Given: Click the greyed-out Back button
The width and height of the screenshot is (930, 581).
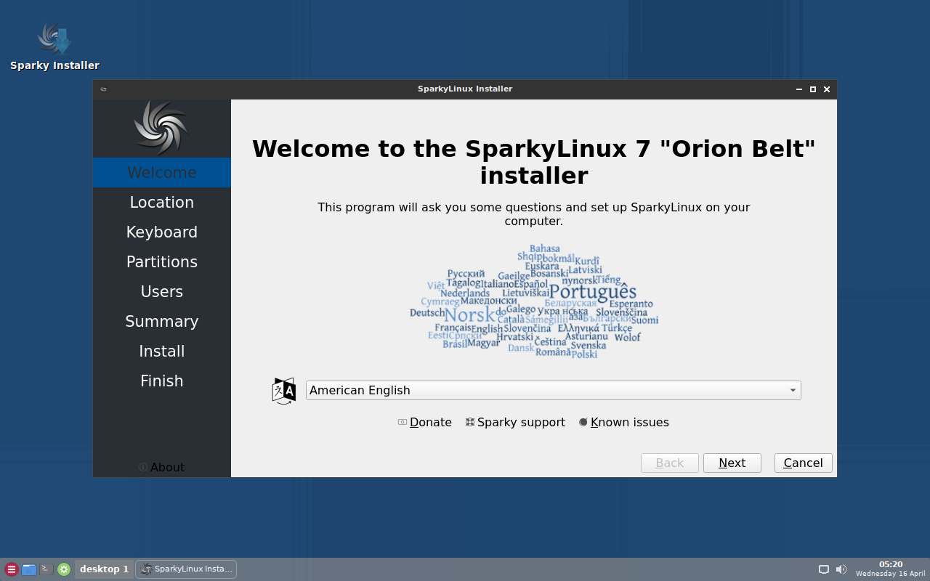Looking at the screenshot, I should coord(670,463).
